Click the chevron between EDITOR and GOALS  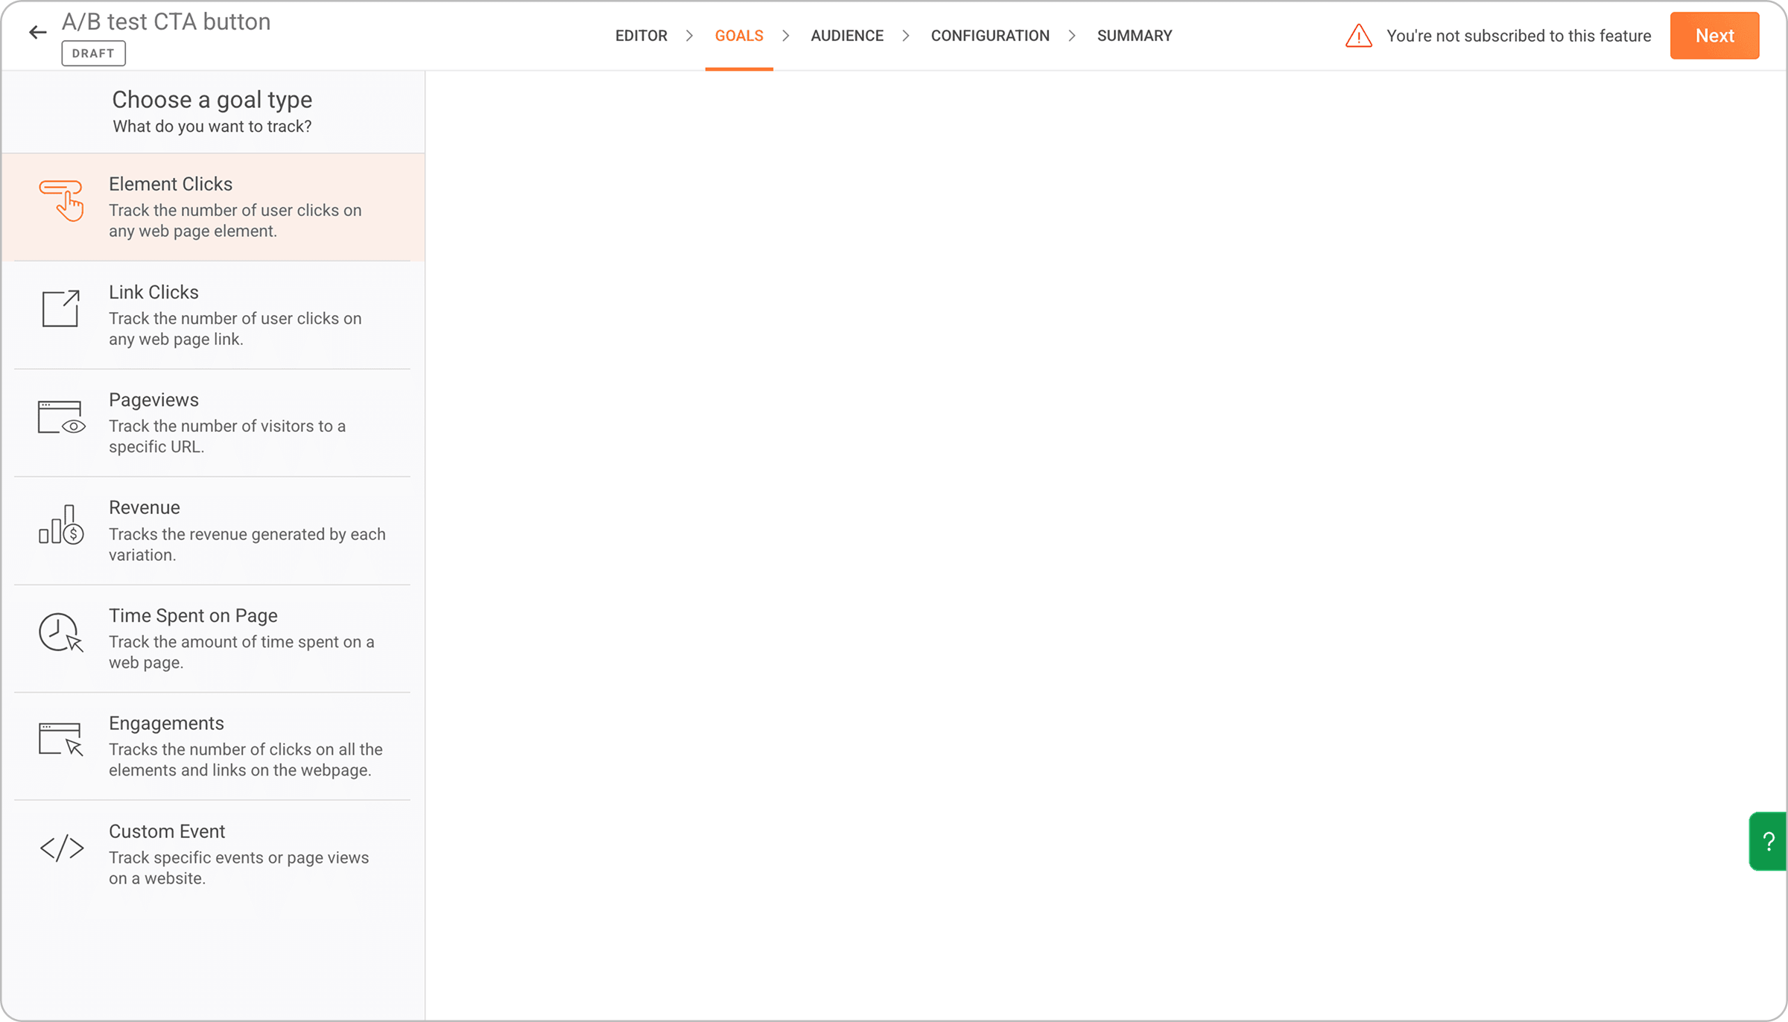(689, 36)
